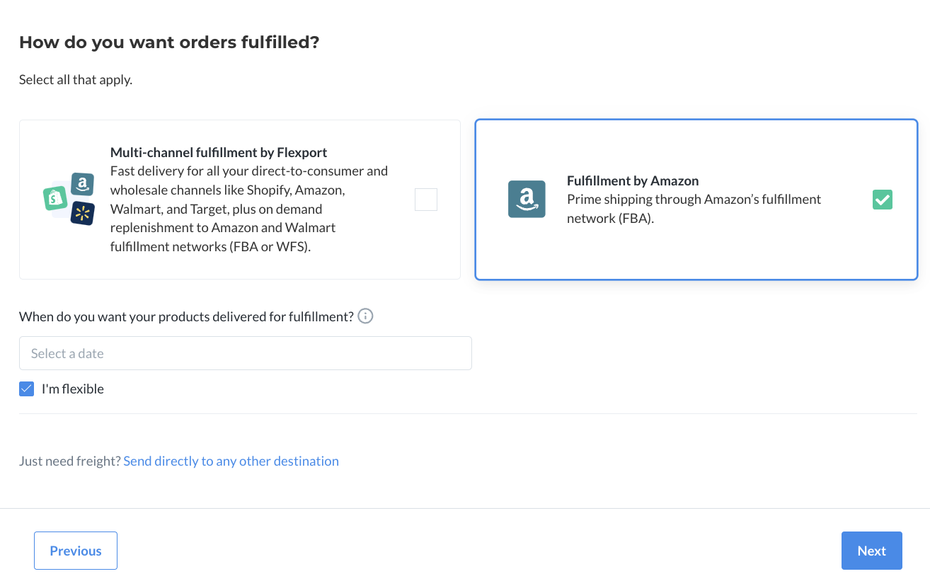The width and height of the screenshot is (930, 586).
Task: Click the Shopify bag icon
Action: (55, 198)
